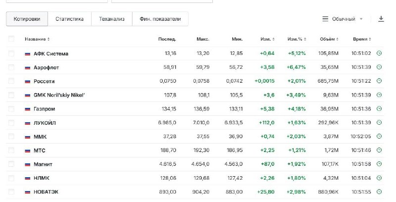Open the Магнит stock link
Screen dimensions: 396x202
click(x=43, y=164)
